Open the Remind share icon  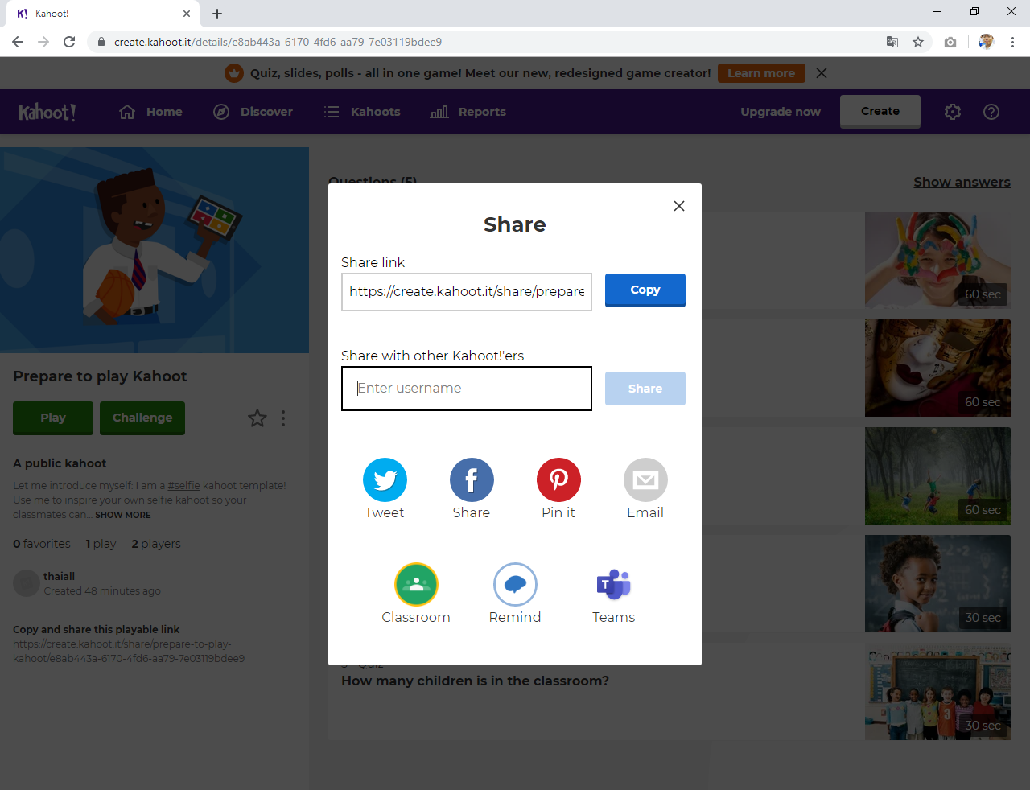pos(515,585)
